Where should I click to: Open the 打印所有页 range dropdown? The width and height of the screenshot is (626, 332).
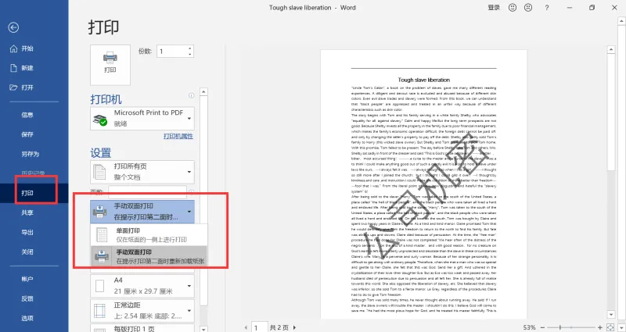142,172
